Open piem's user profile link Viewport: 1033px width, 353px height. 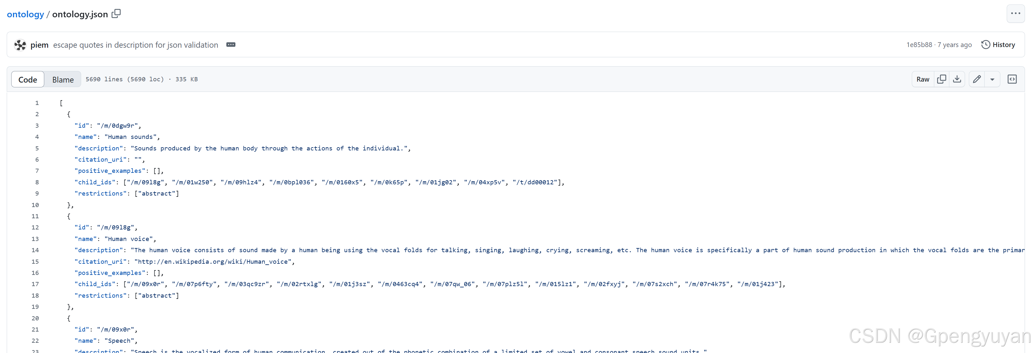point(39,45)
